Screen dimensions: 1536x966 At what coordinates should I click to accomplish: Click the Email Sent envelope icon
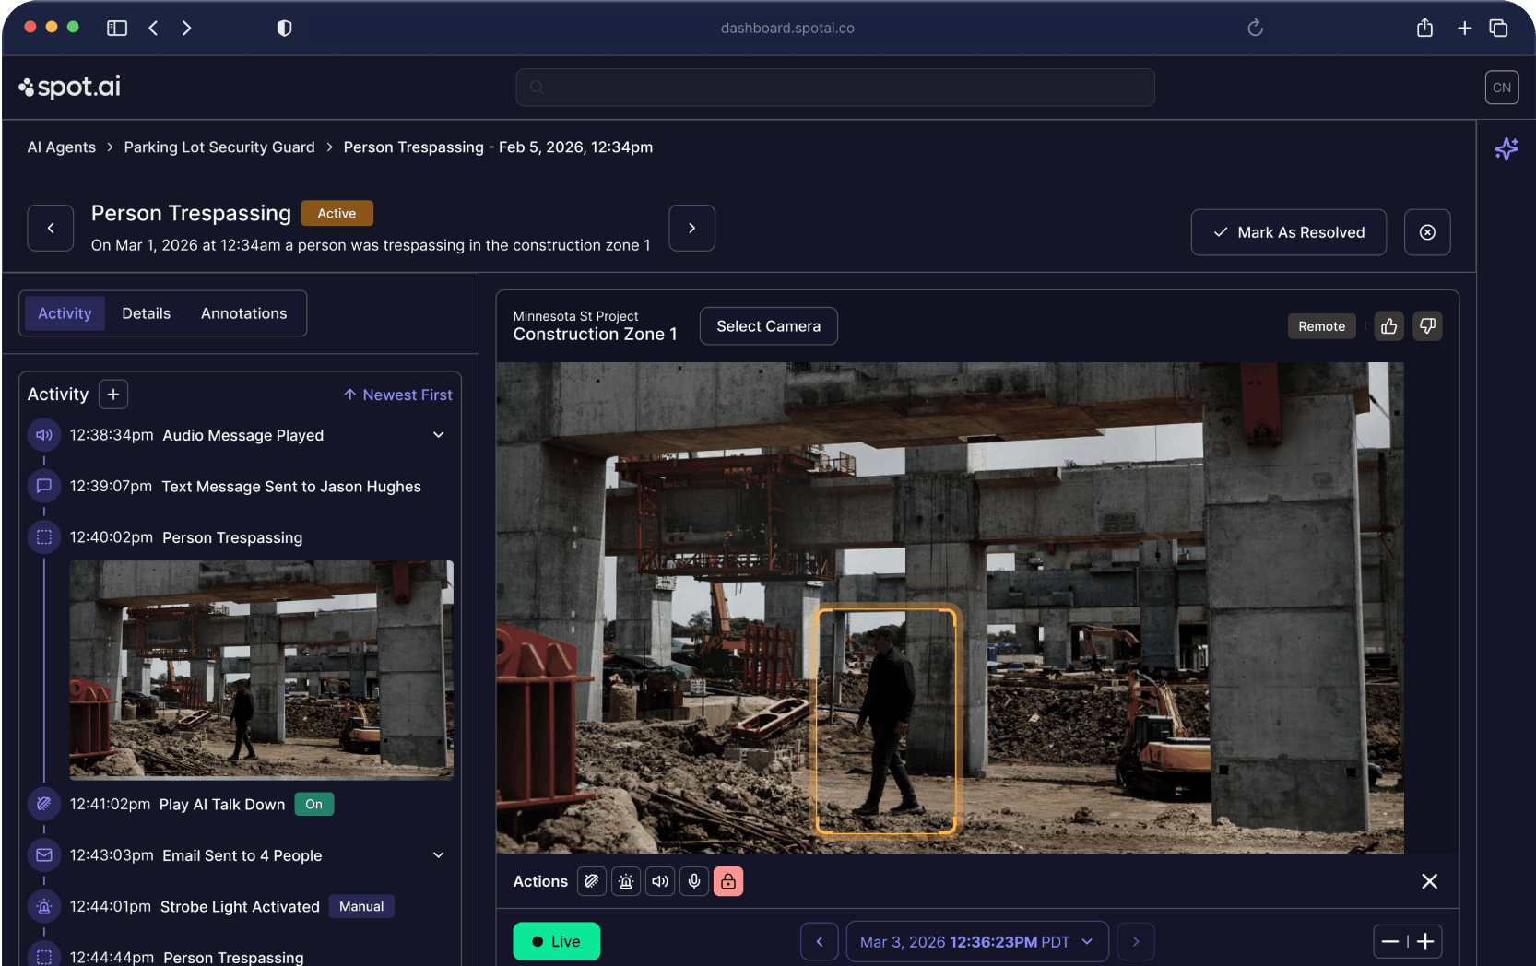[x=43, y=855]
